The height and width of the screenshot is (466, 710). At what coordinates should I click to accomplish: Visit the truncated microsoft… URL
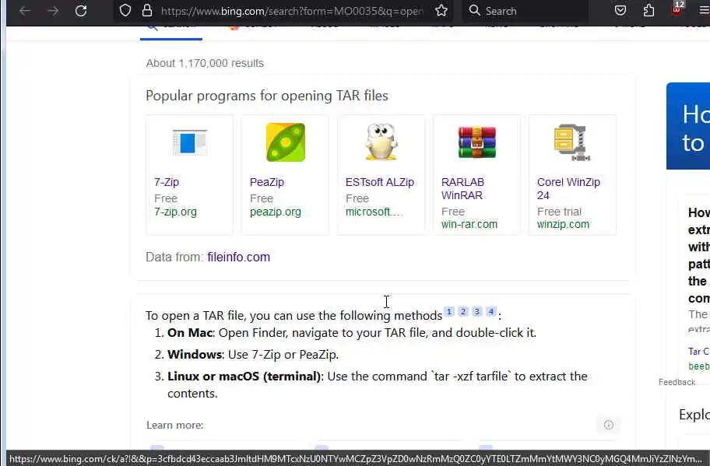[x=374, y=212]
